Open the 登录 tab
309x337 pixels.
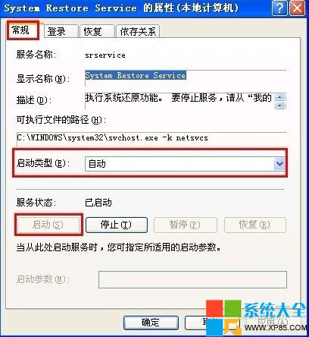[x=61, y=32]
